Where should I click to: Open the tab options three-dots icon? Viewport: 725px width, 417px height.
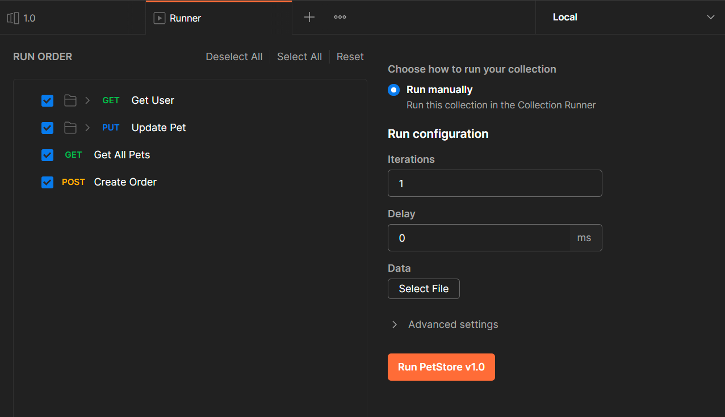tap(340, 18)
